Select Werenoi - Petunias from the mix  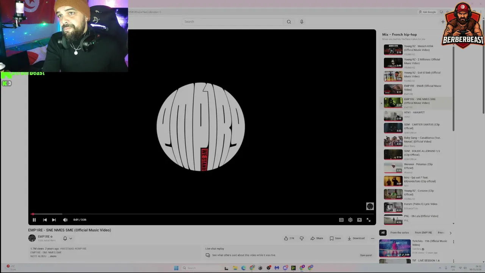pos(417,168)
